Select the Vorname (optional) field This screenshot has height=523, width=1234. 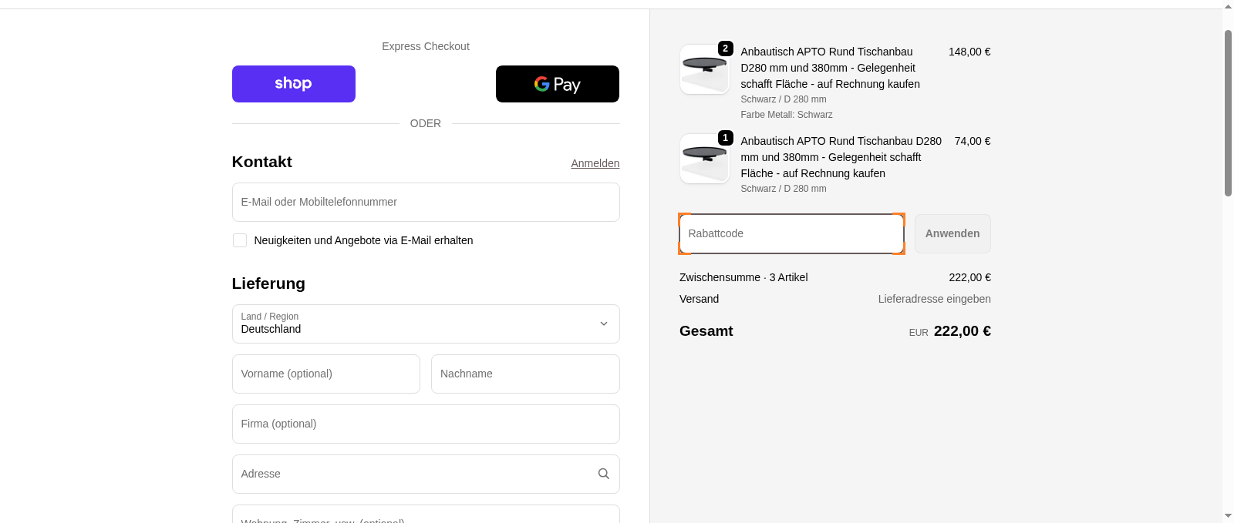pyautogui.click(x=325, y=374)
